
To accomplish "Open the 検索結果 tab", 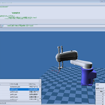I will coord(3,103).
